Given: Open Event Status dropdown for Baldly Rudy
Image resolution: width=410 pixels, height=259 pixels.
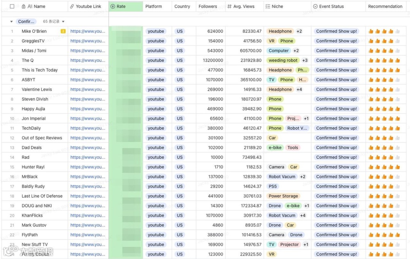Looking at the screenshot, I should 336,186.
